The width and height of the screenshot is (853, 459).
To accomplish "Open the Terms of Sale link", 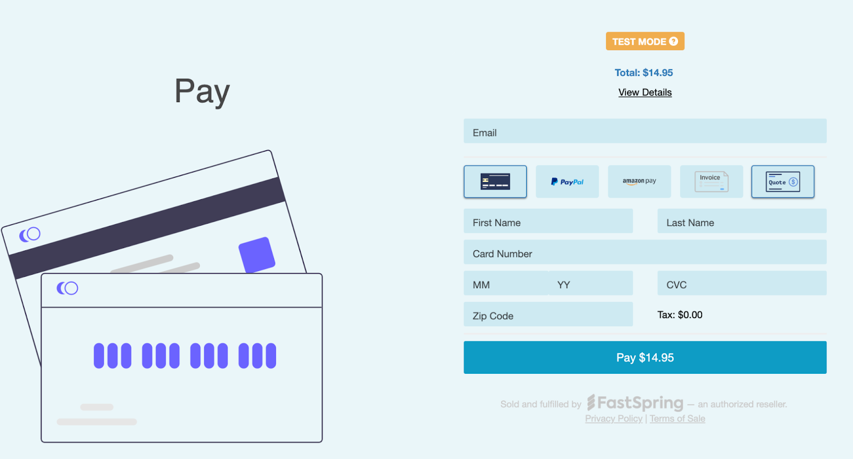I will pos(677,419).
